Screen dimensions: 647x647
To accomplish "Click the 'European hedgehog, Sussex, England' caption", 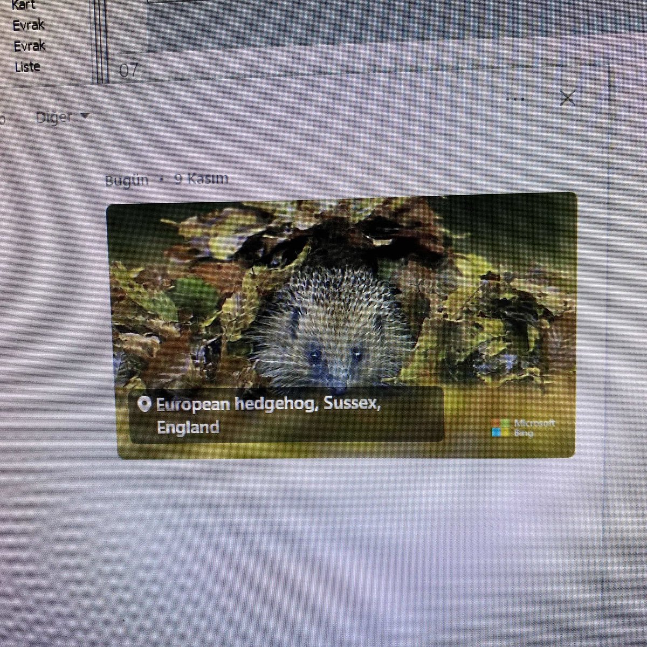I will (269, 415).
